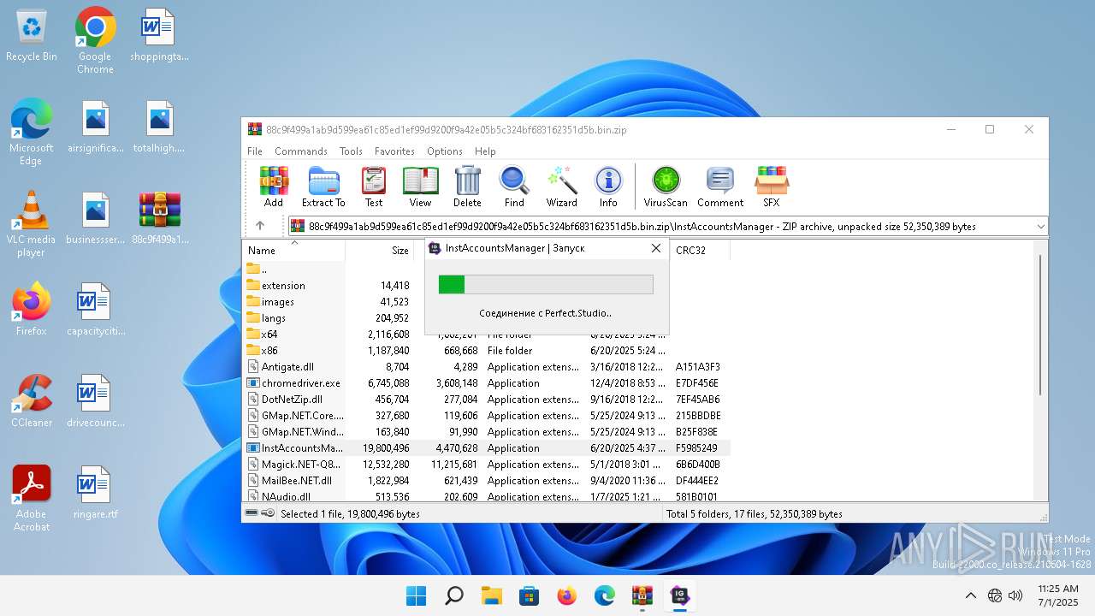Open taskbar Search
The image size is (1095, 616).
(454, 596)
